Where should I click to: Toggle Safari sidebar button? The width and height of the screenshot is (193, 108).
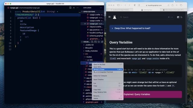click(119, 5)
